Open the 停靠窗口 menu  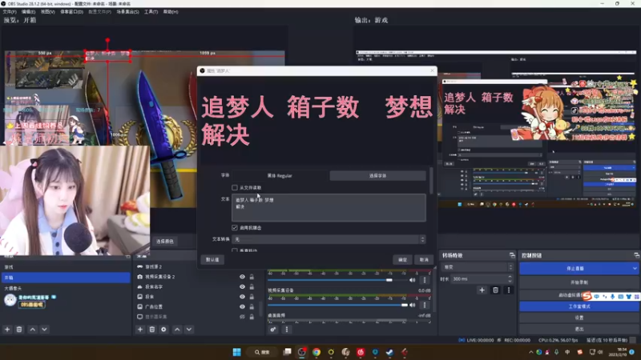tap(71, 12)
